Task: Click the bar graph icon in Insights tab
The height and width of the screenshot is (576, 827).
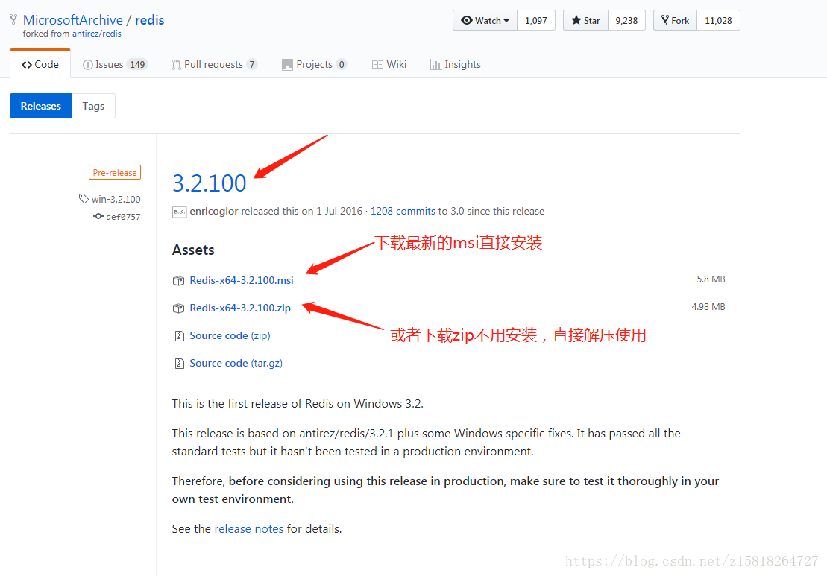Action: (x=435, y=65)
